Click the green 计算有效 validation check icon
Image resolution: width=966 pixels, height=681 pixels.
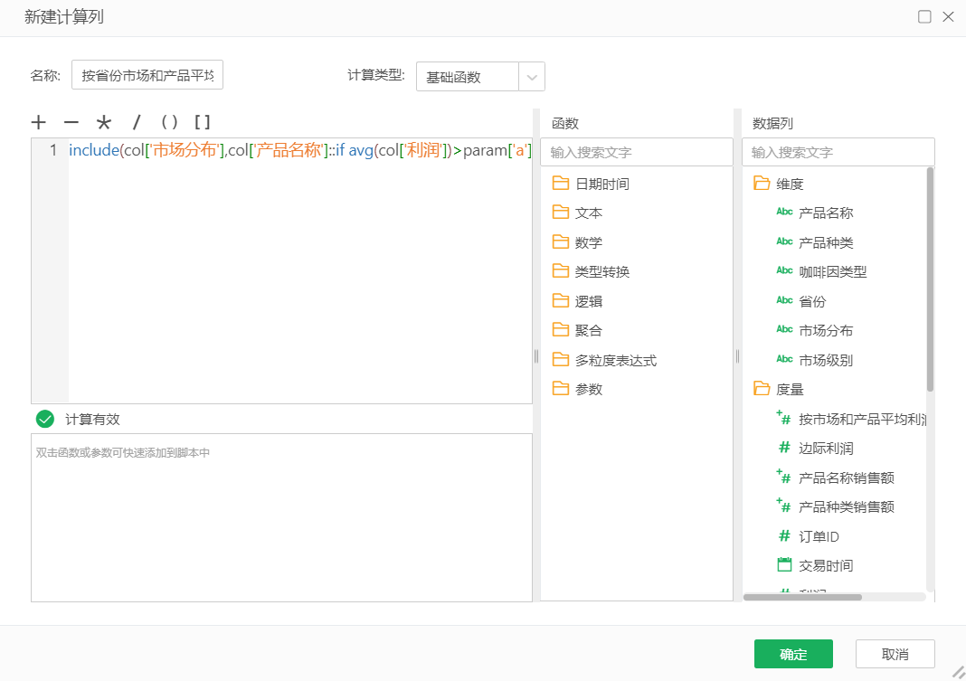pos(43,418)
